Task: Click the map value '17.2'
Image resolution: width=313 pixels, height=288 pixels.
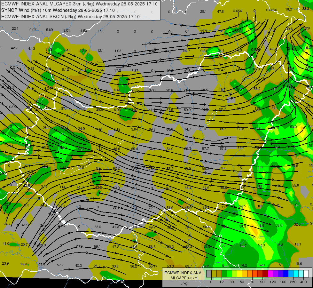Action: (118, 70)
